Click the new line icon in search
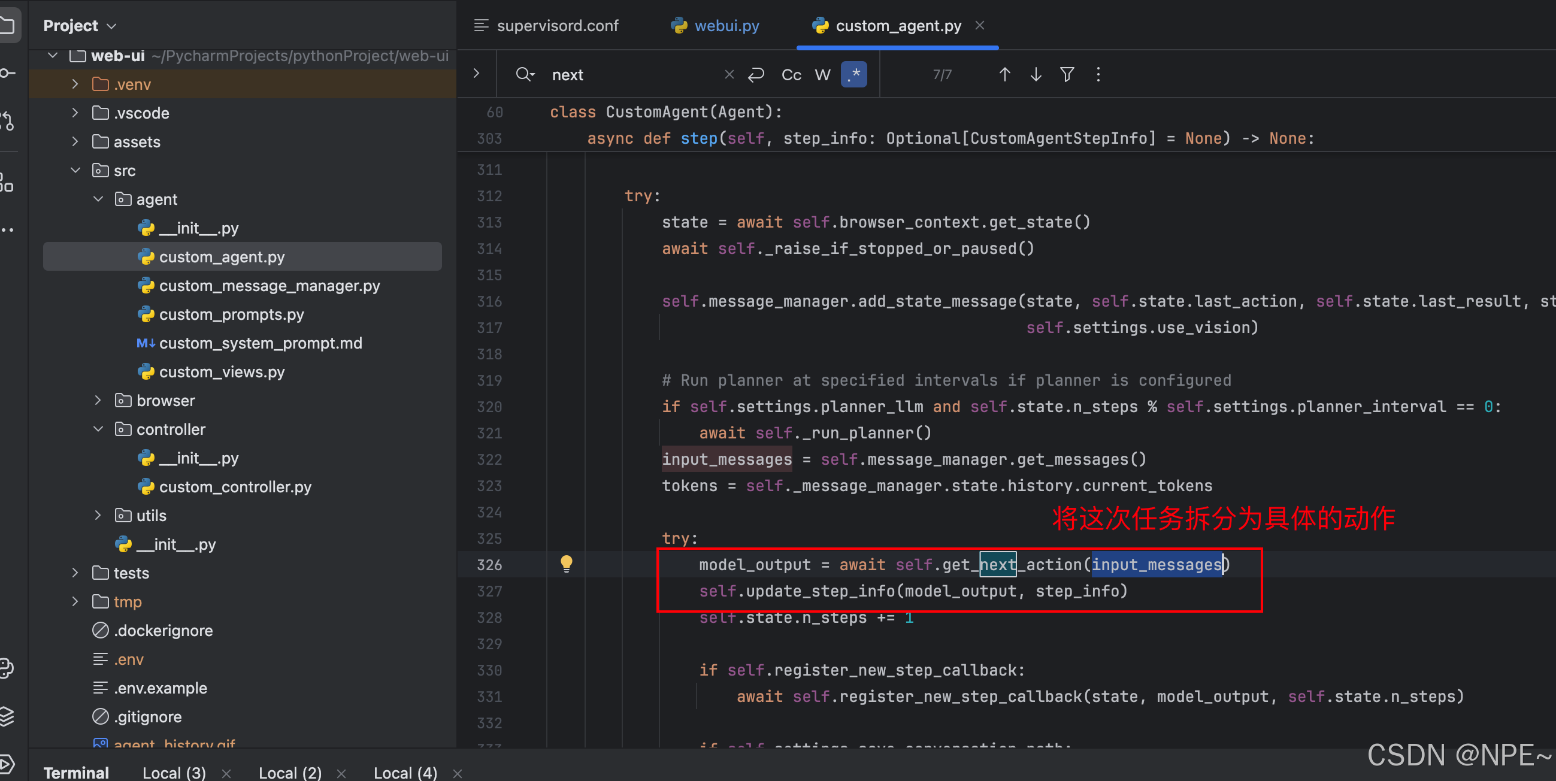This screenshot has width=1556, height=781. tap(756, 74)
